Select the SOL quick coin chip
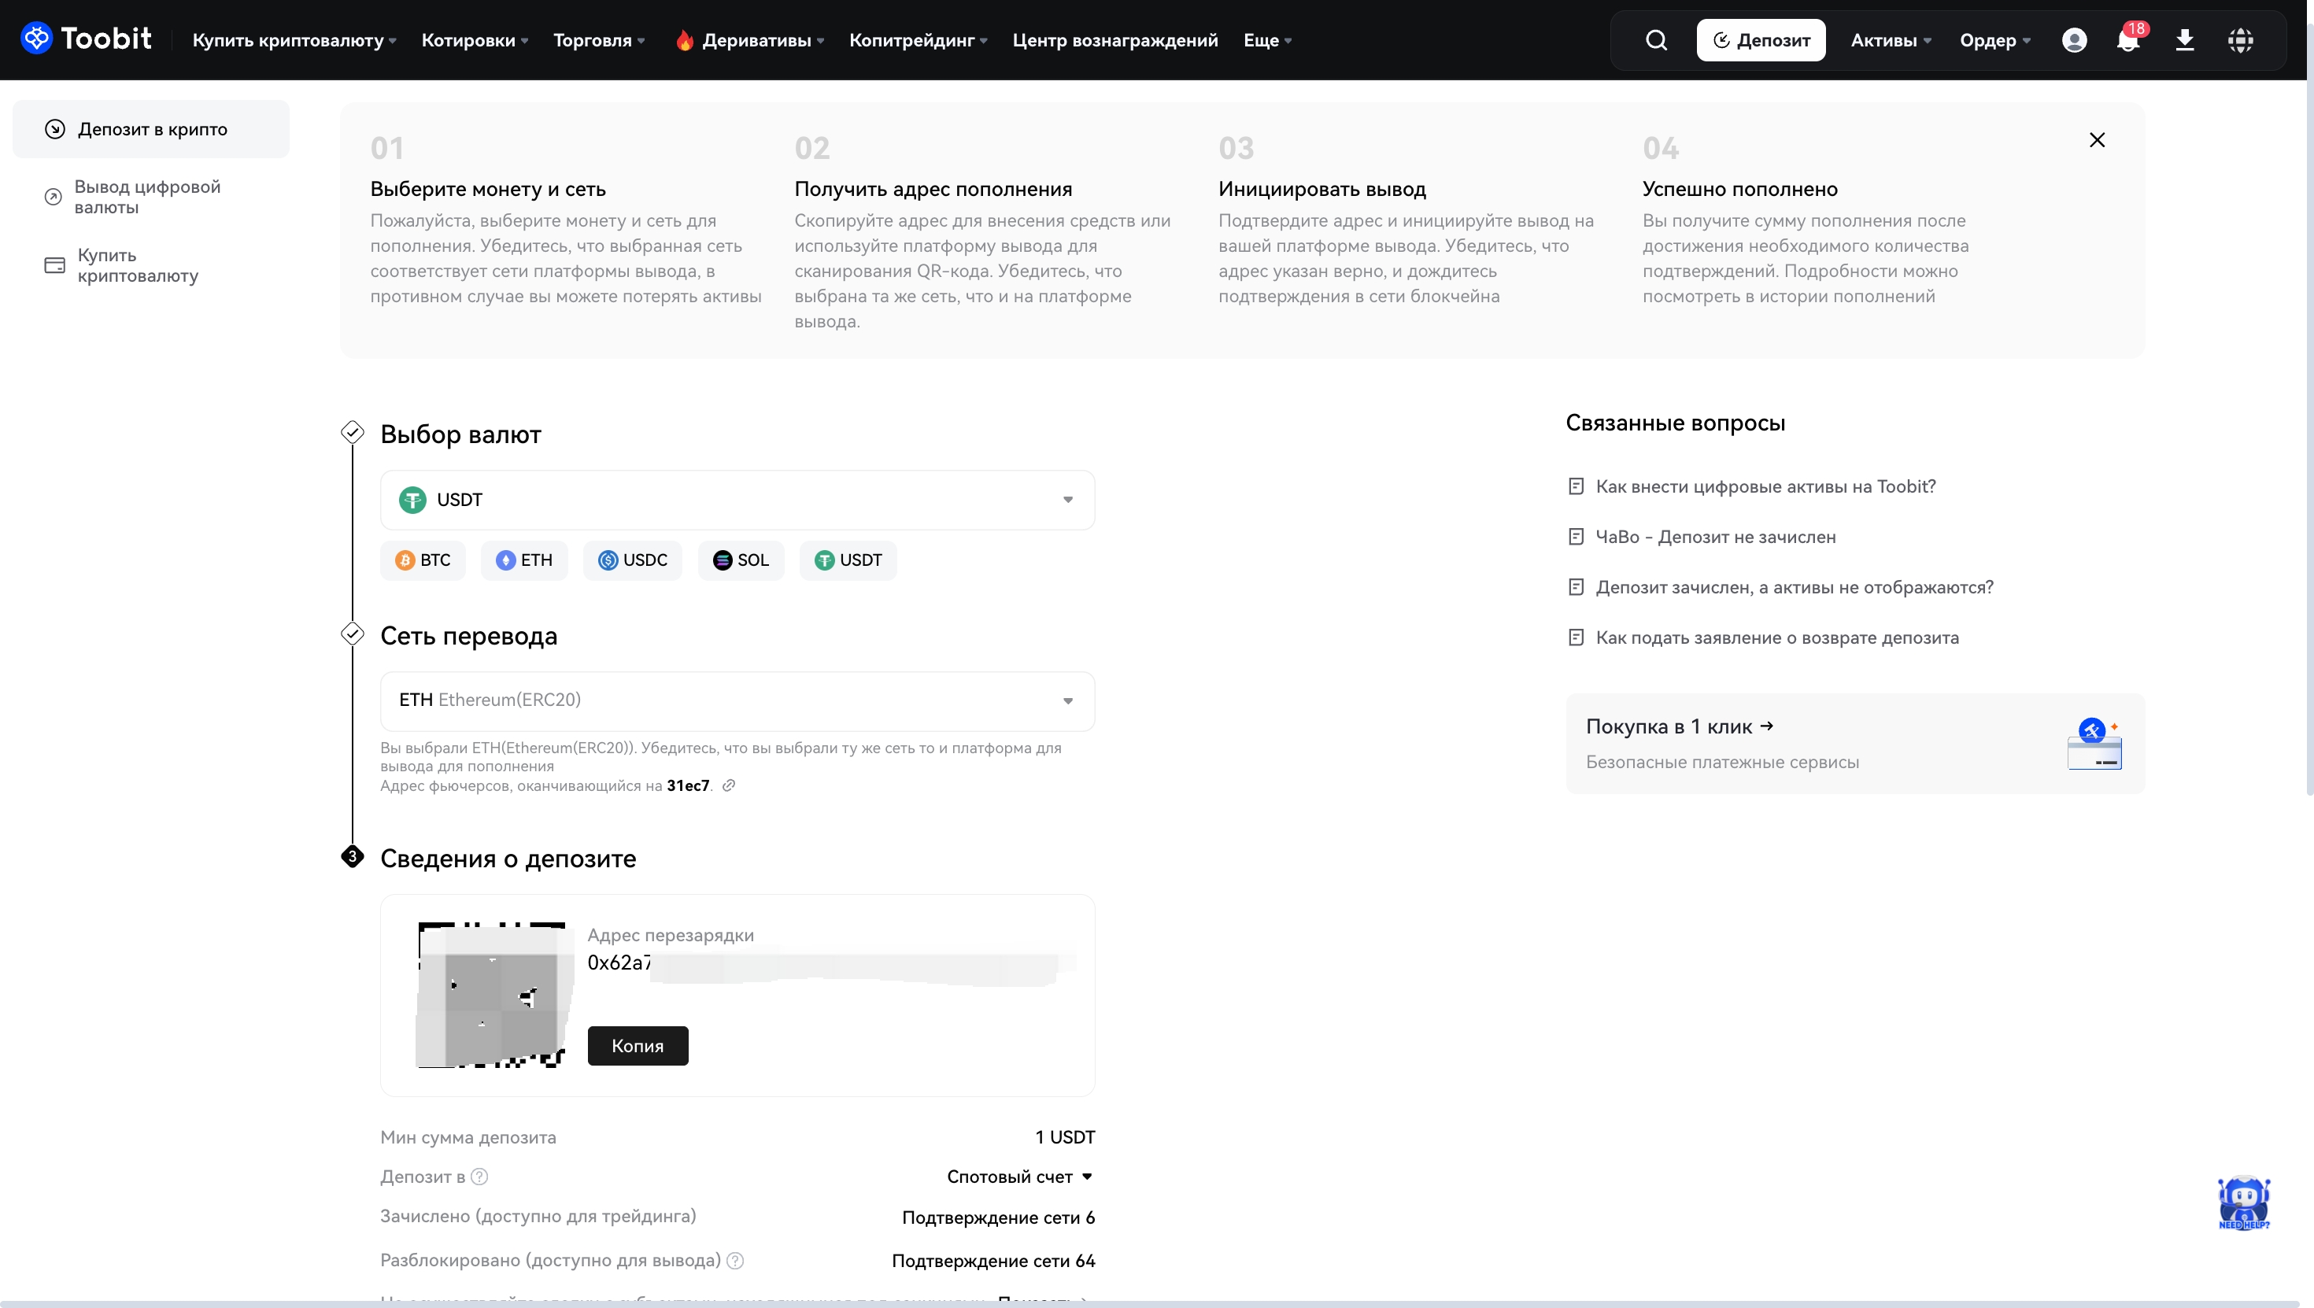The width and height of the screenshot is (2314, 1308). (x=741, y=560)
